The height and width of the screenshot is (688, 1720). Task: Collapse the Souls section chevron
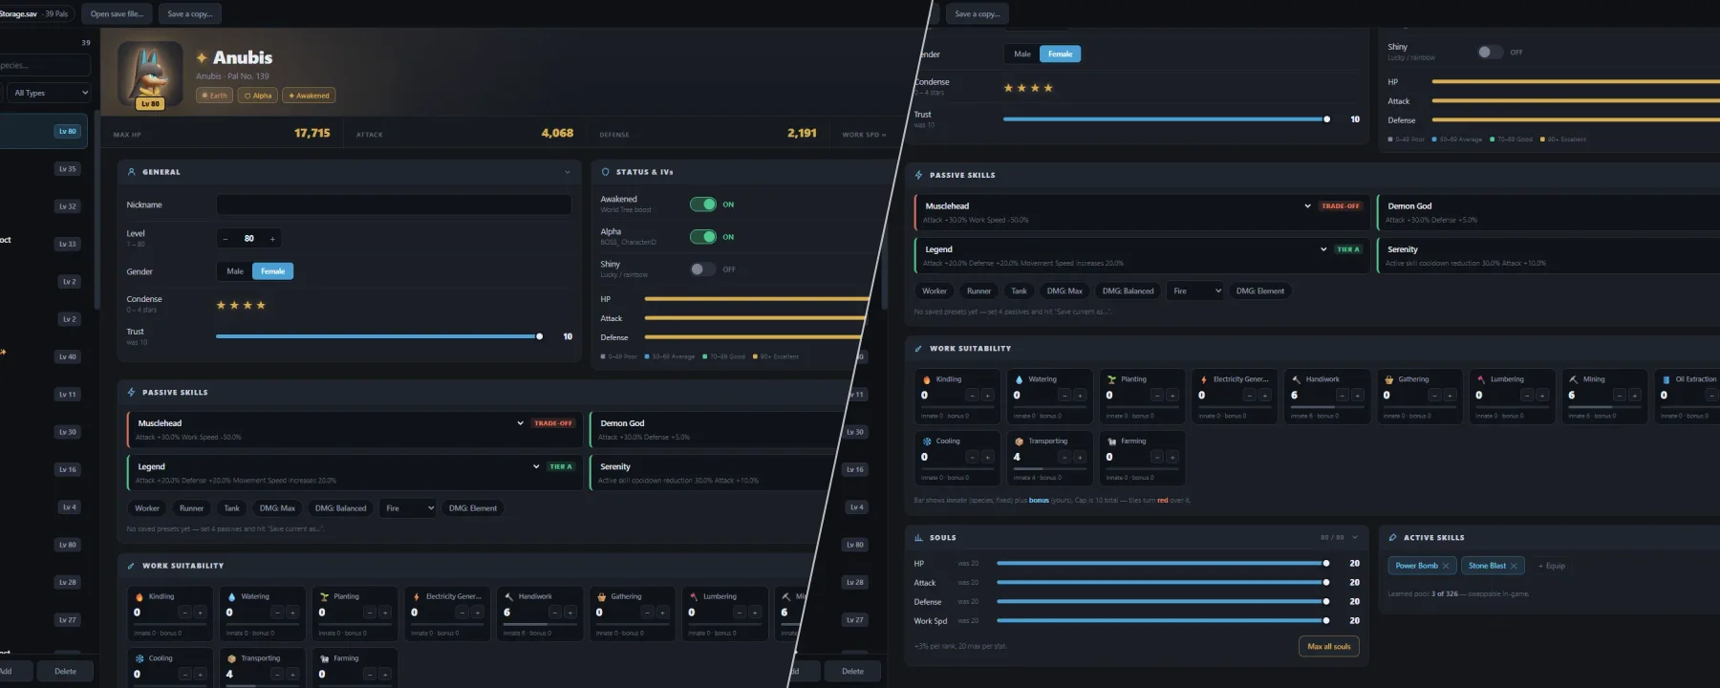(x=1355, y=538)
